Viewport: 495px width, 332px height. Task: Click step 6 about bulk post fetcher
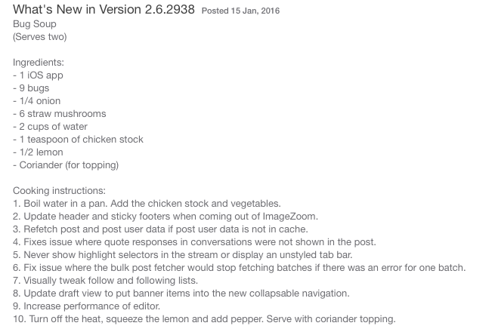[x=240, y=268]
